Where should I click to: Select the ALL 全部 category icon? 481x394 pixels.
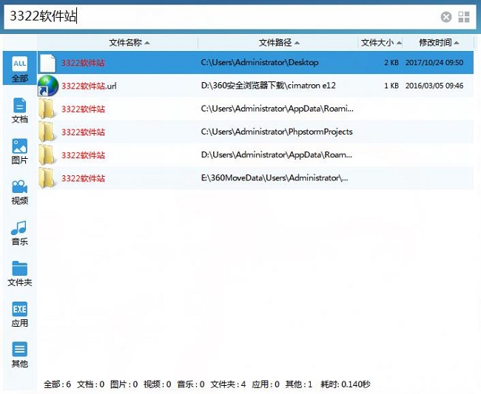(x=20, y=69)
